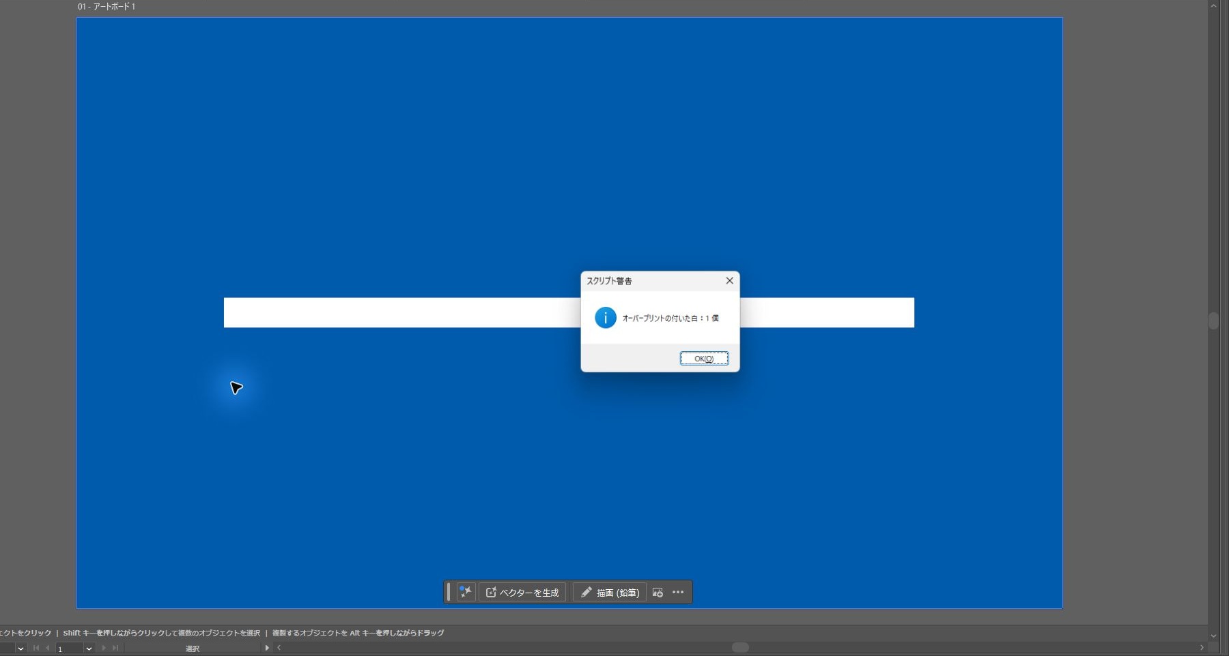Image resolution: width=1229 pixels, height=656 pixels.
Task: Click vertical scrollbar up arrow
Action: 1213,5
